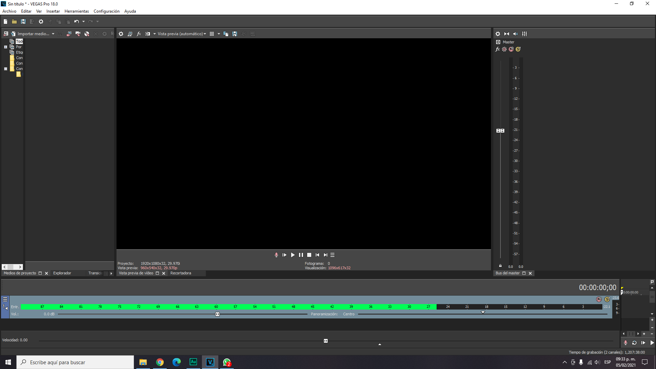This screenshot has width=656, height=369.
Task: Click the downmix output icon
Action: (x=507, y=34)
